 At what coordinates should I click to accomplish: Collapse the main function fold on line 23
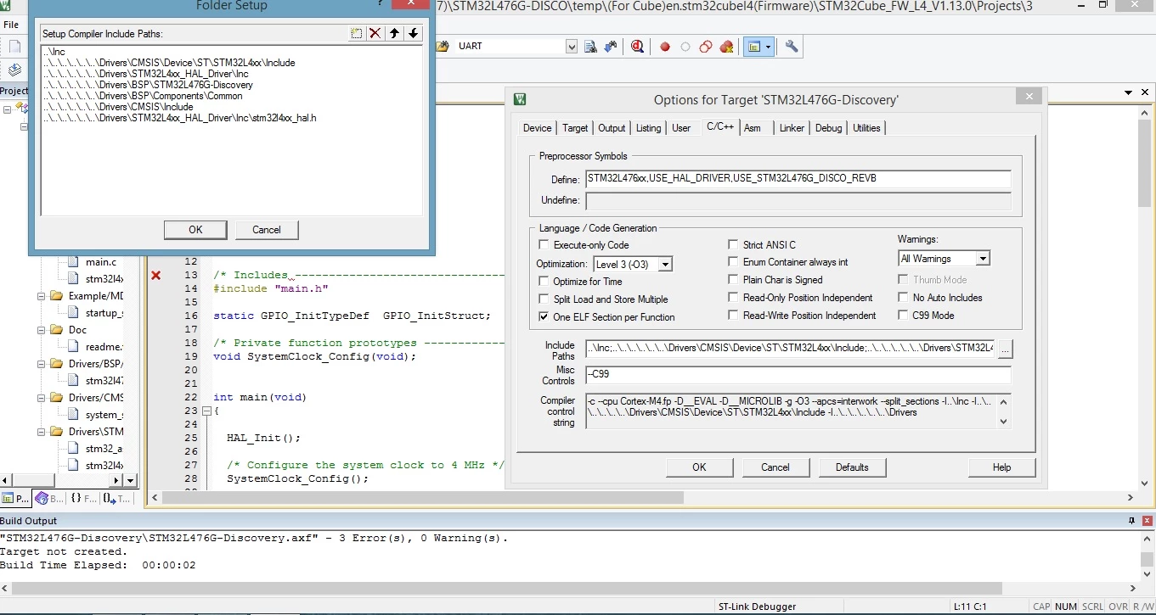coord(206,411)
